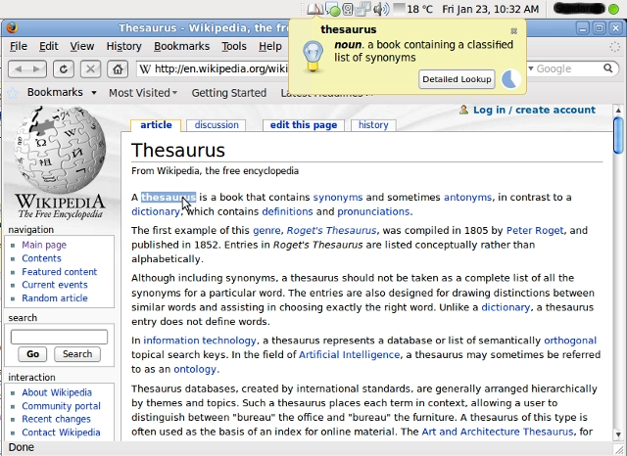Open the search engine dropdown arrow
627x456 pixels.
531,68
